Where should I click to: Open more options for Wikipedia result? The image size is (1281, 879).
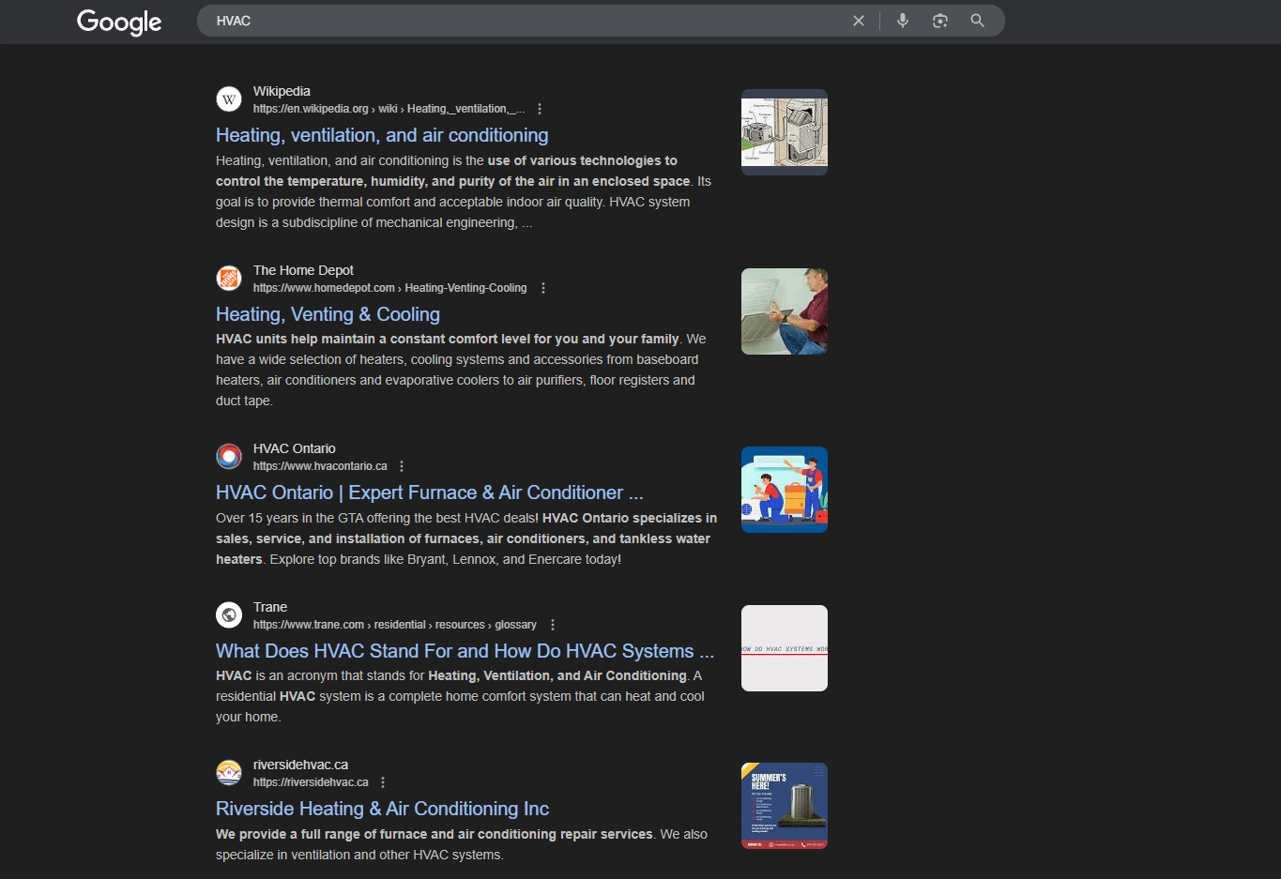click(x=540, y=109)
